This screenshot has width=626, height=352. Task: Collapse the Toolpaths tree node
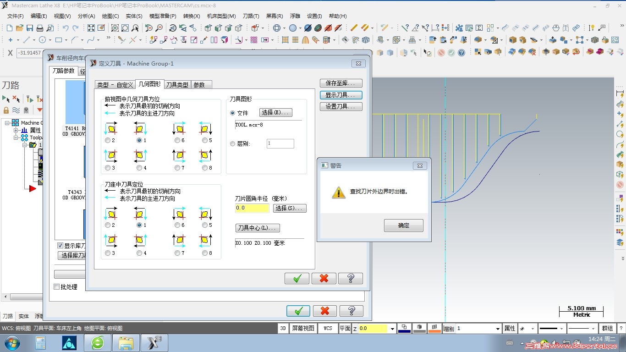(16, 137)
